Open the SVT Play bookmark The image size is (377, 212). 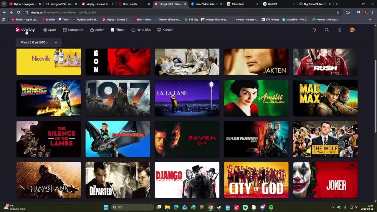pyautogui.click(x=191, y=19)
